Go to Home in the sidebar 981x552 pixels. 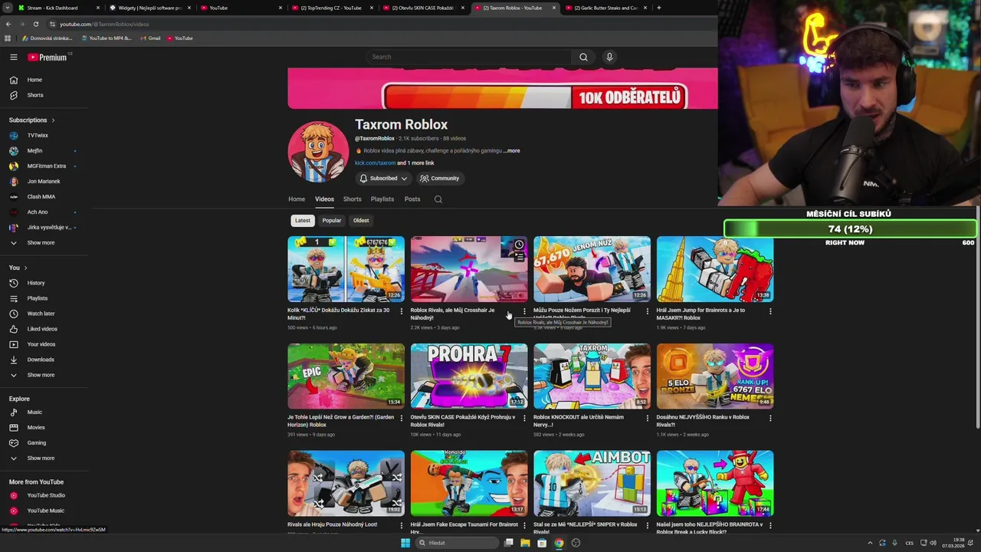(x=34, y=80)
